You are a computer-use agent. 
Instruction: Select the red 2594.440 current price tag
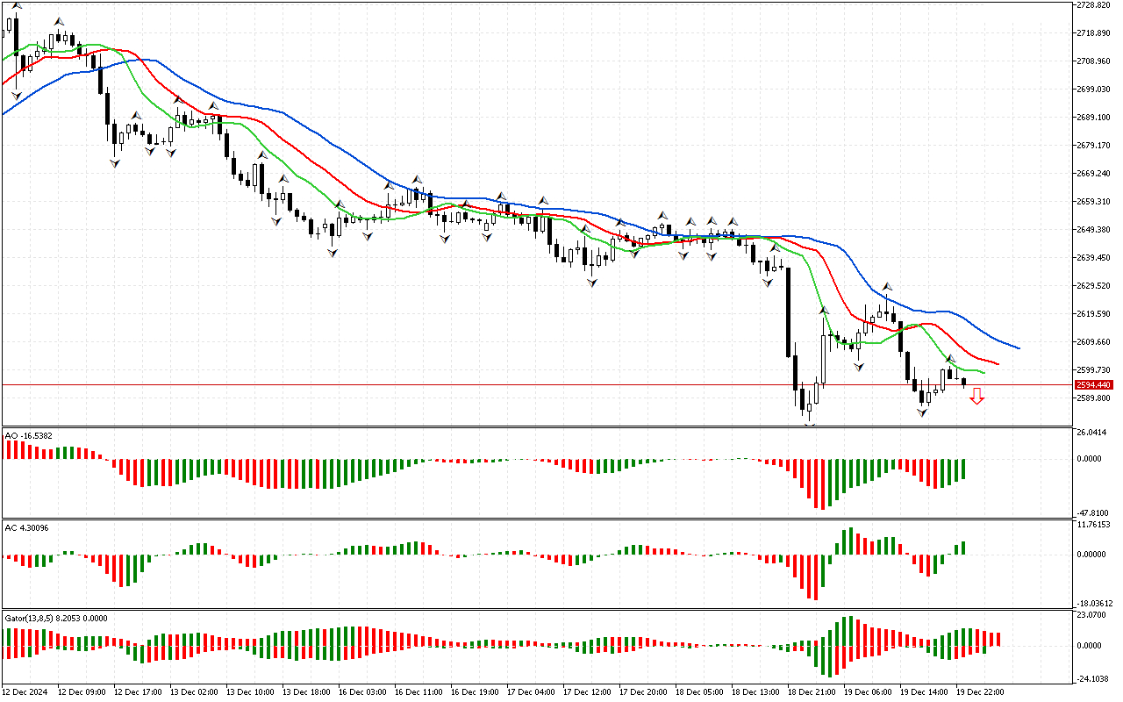(x=1095, y=385)
